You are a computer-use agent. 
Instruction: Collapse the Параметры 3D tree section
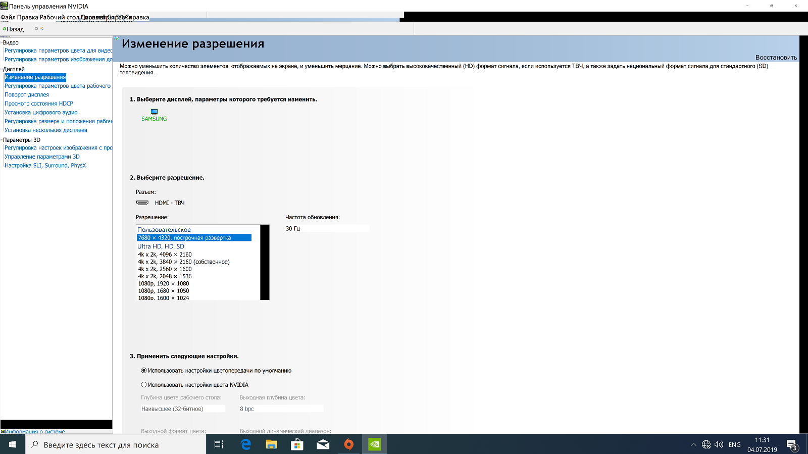pyautogui.click(x=2, y=140)
